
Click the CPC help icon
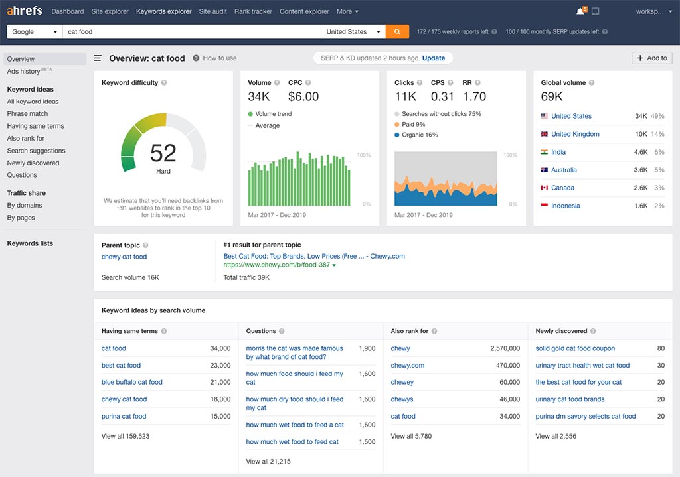click(308, 83)
